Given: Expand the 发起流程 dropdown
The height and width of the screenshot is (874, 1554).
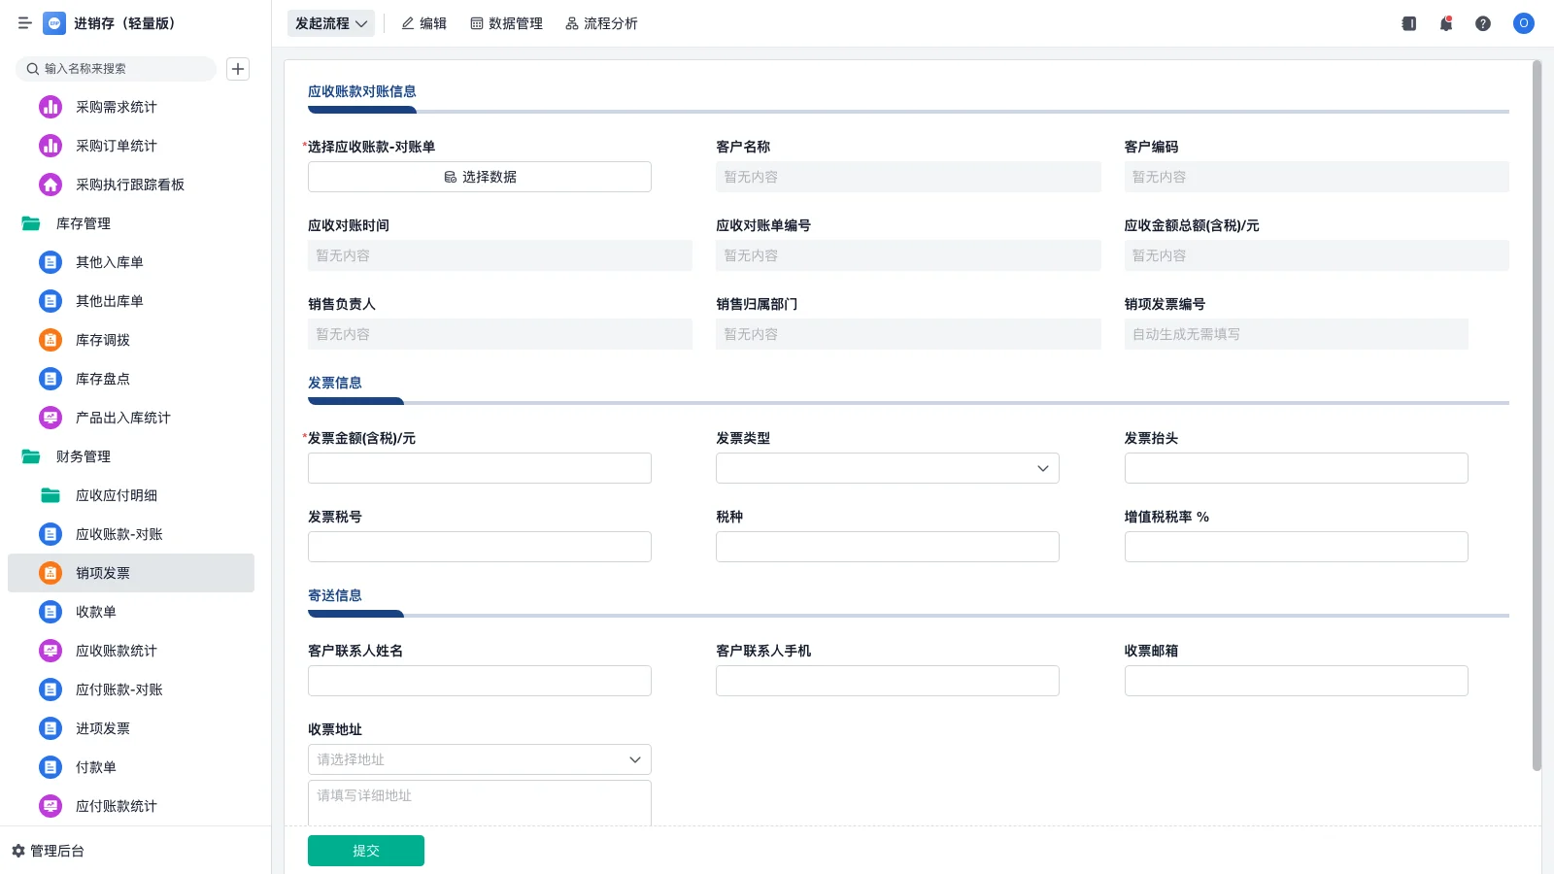Looking at the screenshot, I should (x=331, y=23).
